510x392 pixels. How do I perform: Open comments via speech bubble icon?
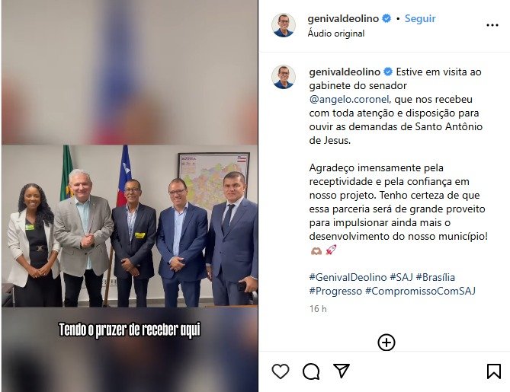point(311,371)
